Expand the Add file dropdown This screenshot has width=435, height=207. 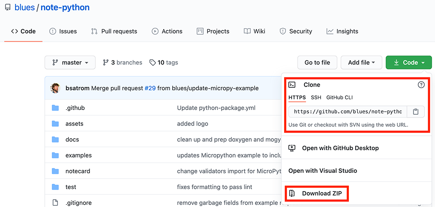click(x=361, y=62)
